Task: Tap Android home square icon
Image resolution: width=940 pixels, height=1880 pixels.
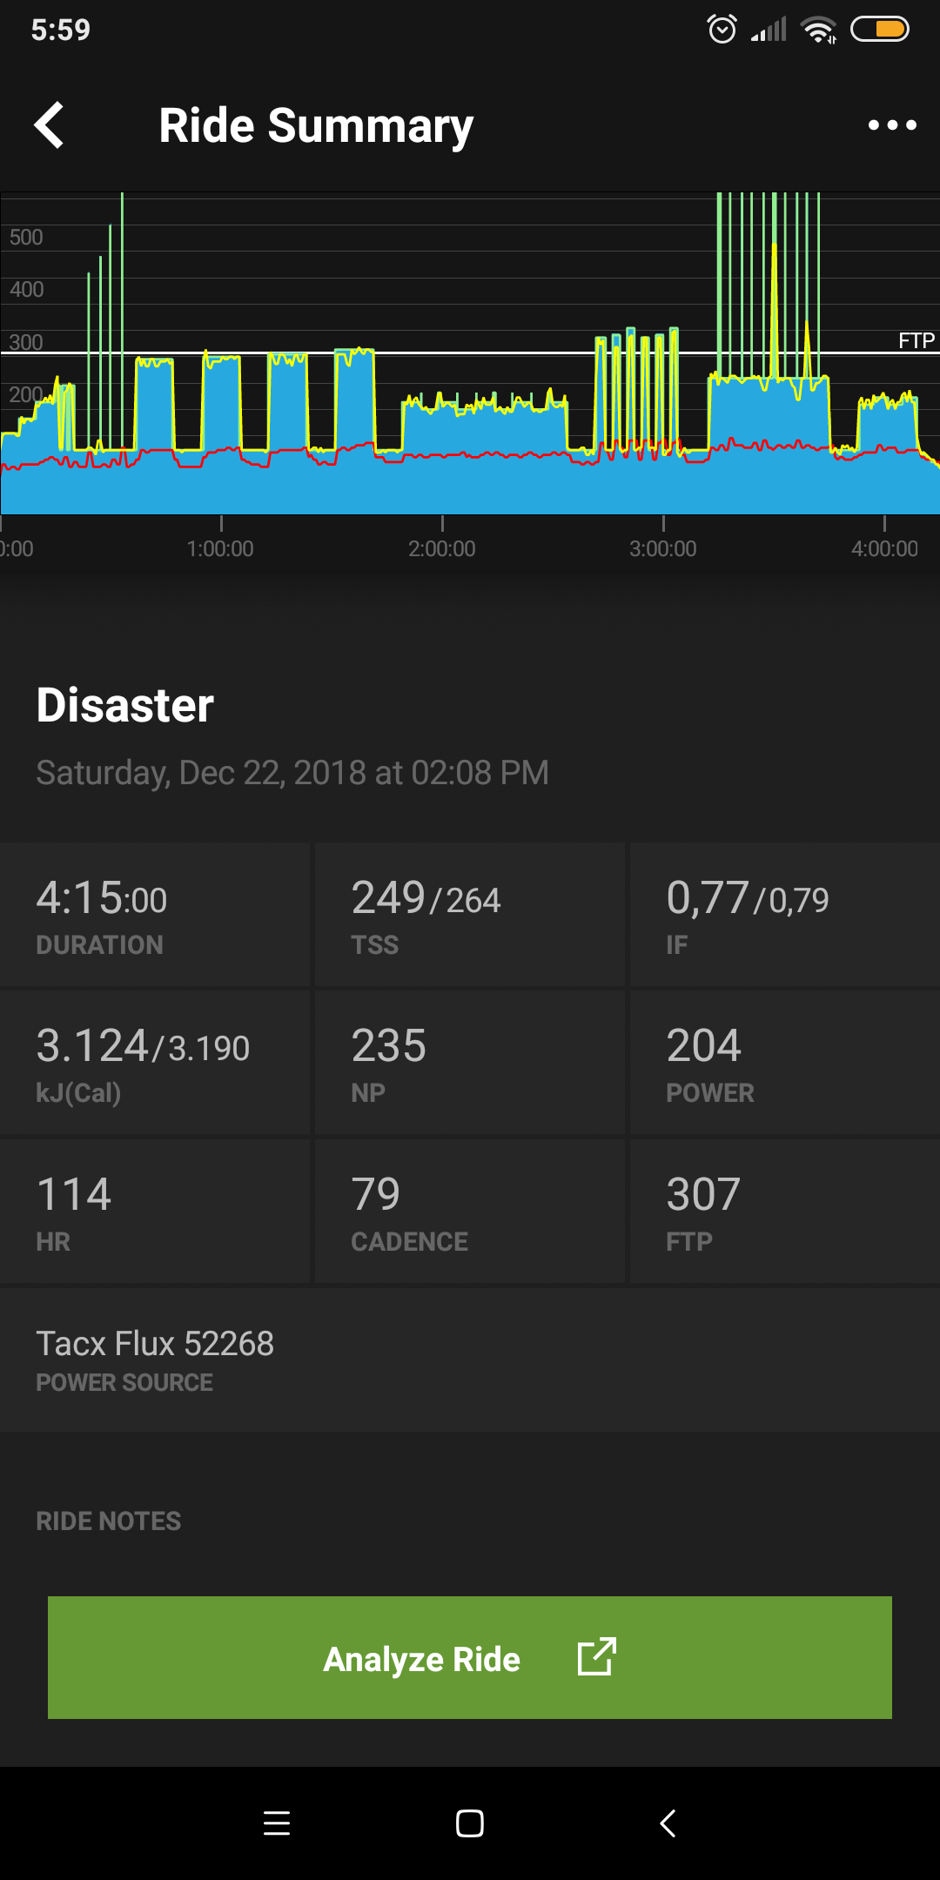Action: pyautogui.click(x=470, y=1823)
